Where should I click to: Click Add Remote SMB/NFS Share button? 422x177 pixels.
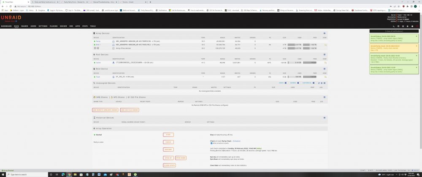[x=105, y=110]
